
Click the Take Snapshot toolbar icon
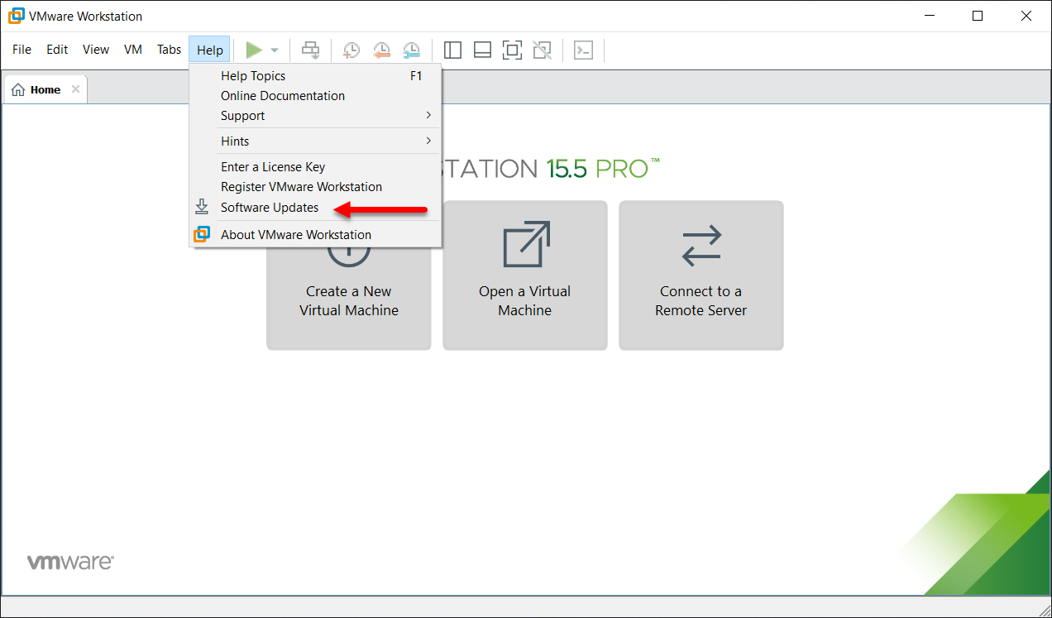(351, 50)
